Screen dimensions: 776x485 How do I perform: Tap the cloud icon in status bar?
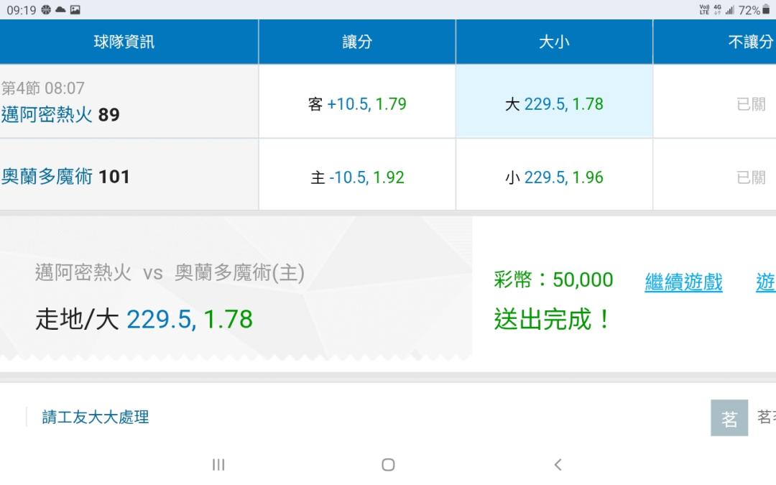60,10
